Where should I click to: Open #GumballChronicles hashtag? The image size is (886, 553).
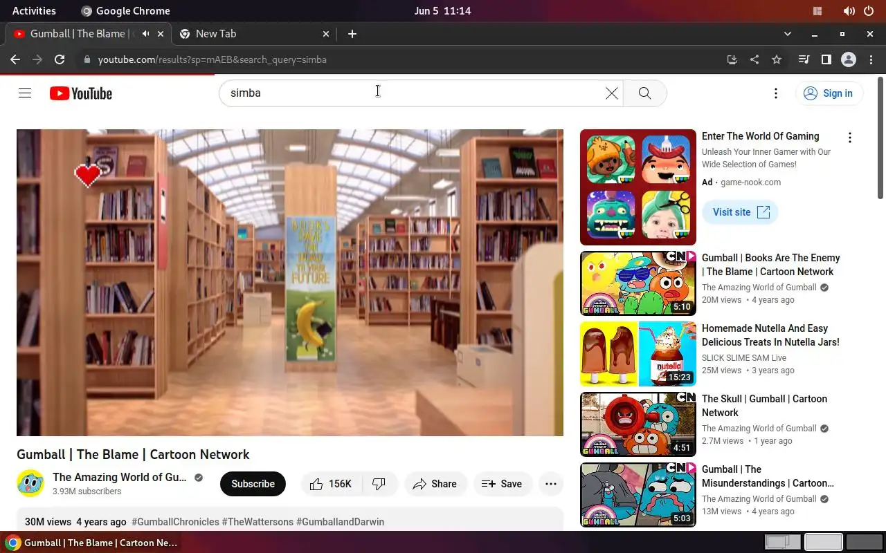coord(175,522)
